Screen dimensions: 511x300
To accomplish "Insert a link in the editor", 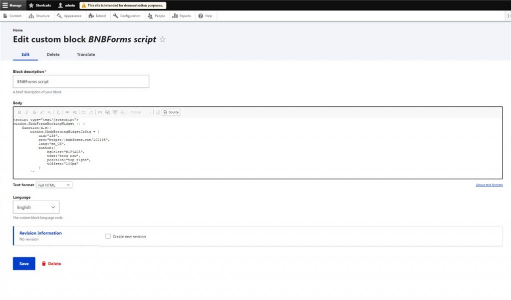I will point(67,112).
